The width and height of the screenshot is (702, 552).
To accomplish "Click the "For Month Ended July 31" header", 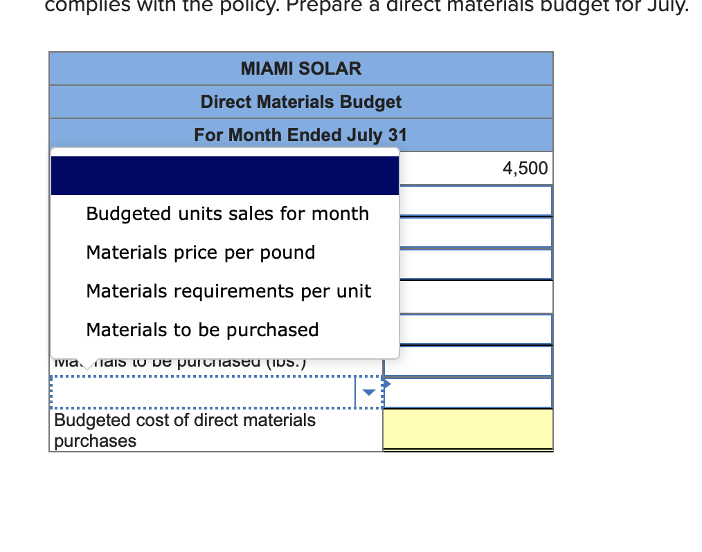I will click(301, 134).
